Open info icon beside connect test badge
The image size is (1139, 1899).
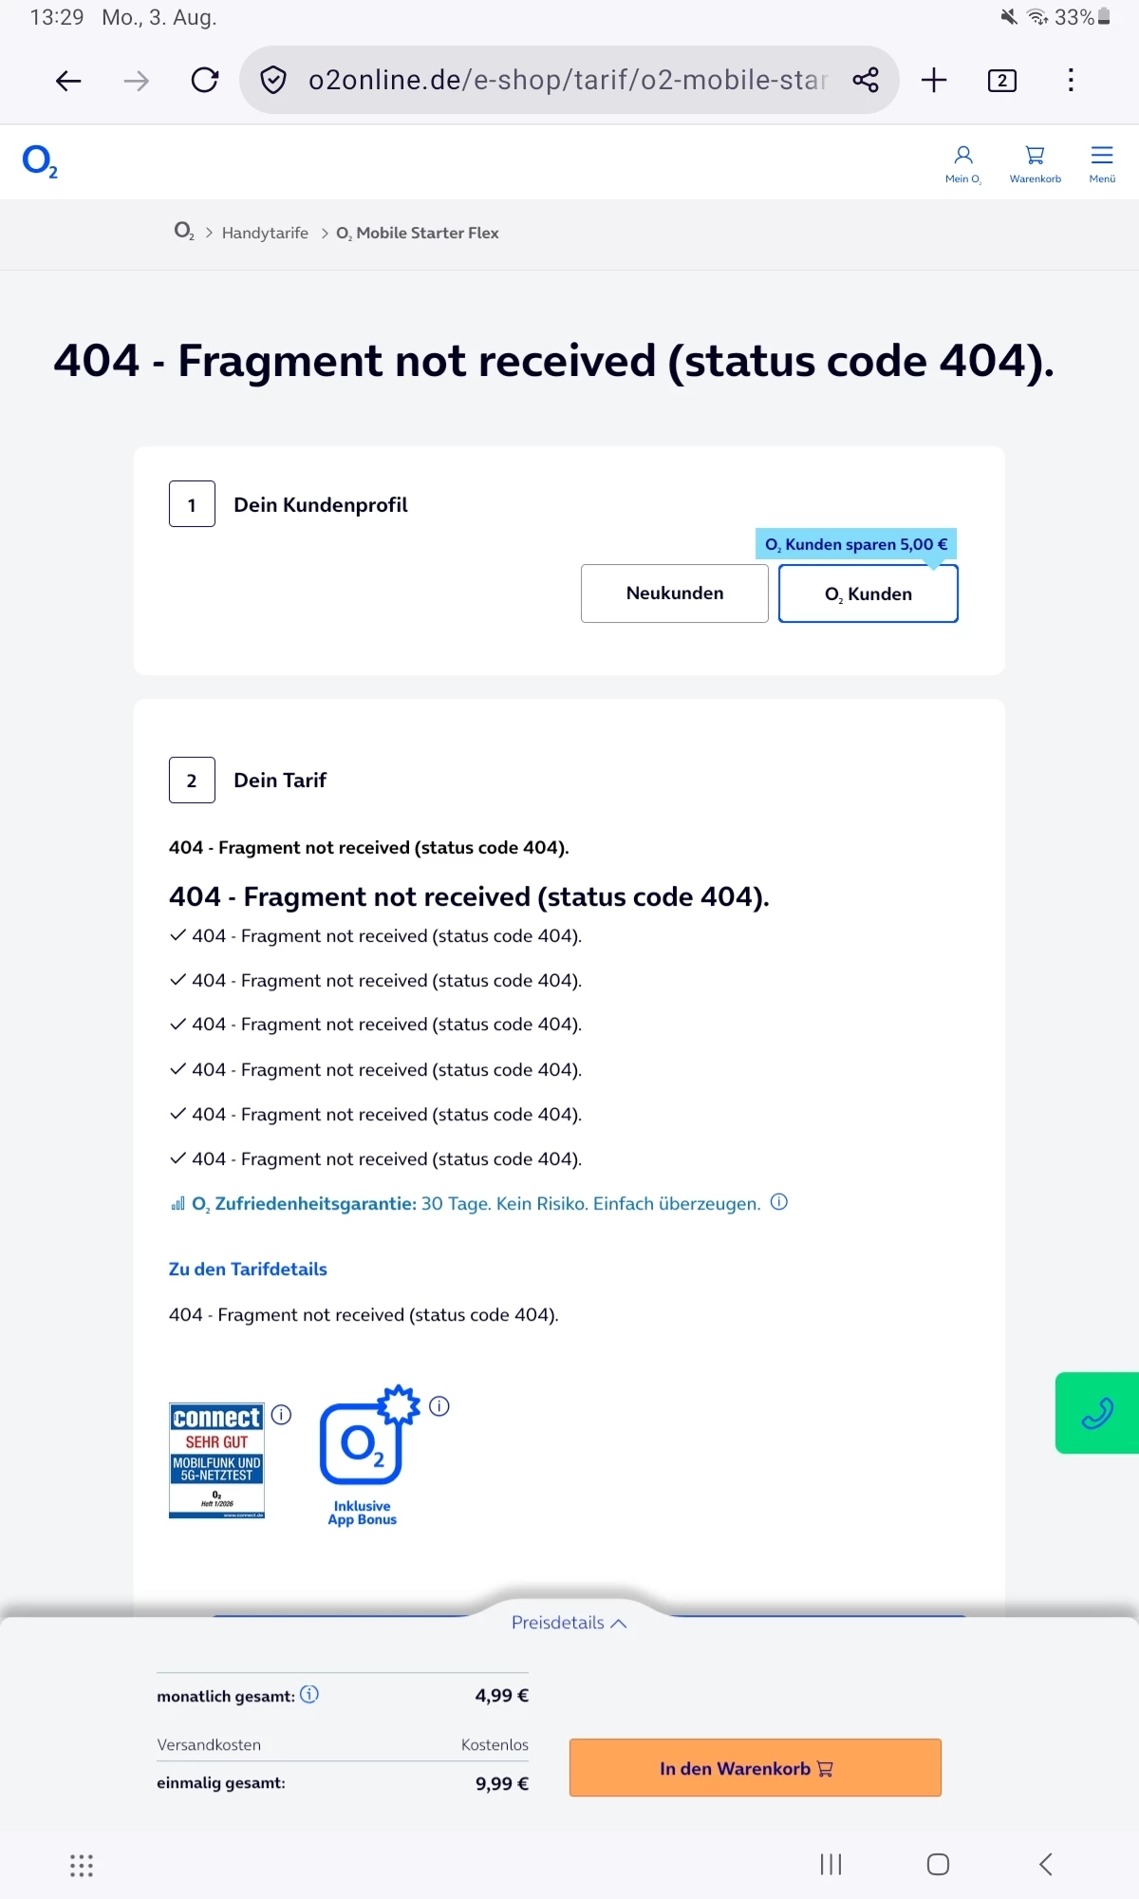pyautogui.click(x=281, y=1415)
